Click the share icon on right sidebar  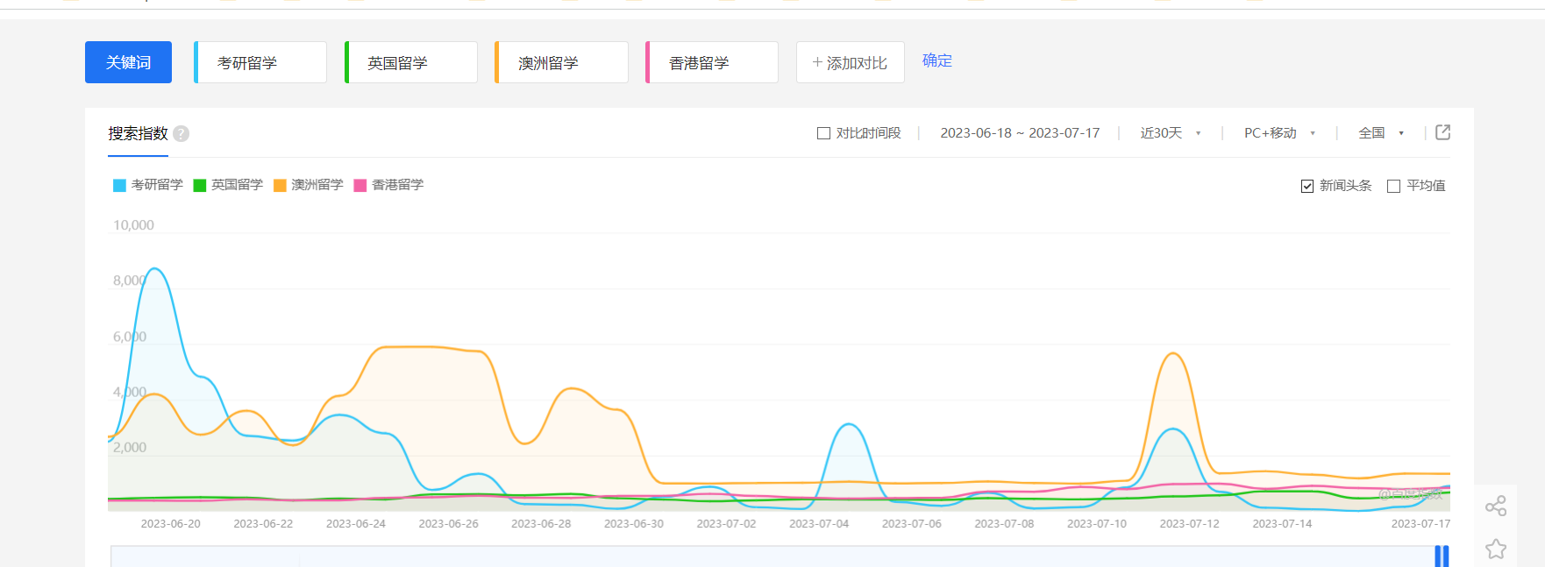(x=1495, y=506)
